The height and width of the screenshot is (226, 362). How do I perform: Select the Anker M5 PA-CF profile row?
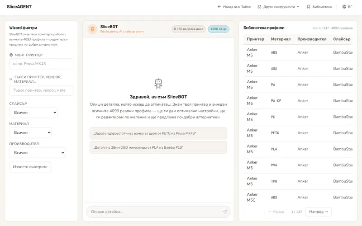298,101
